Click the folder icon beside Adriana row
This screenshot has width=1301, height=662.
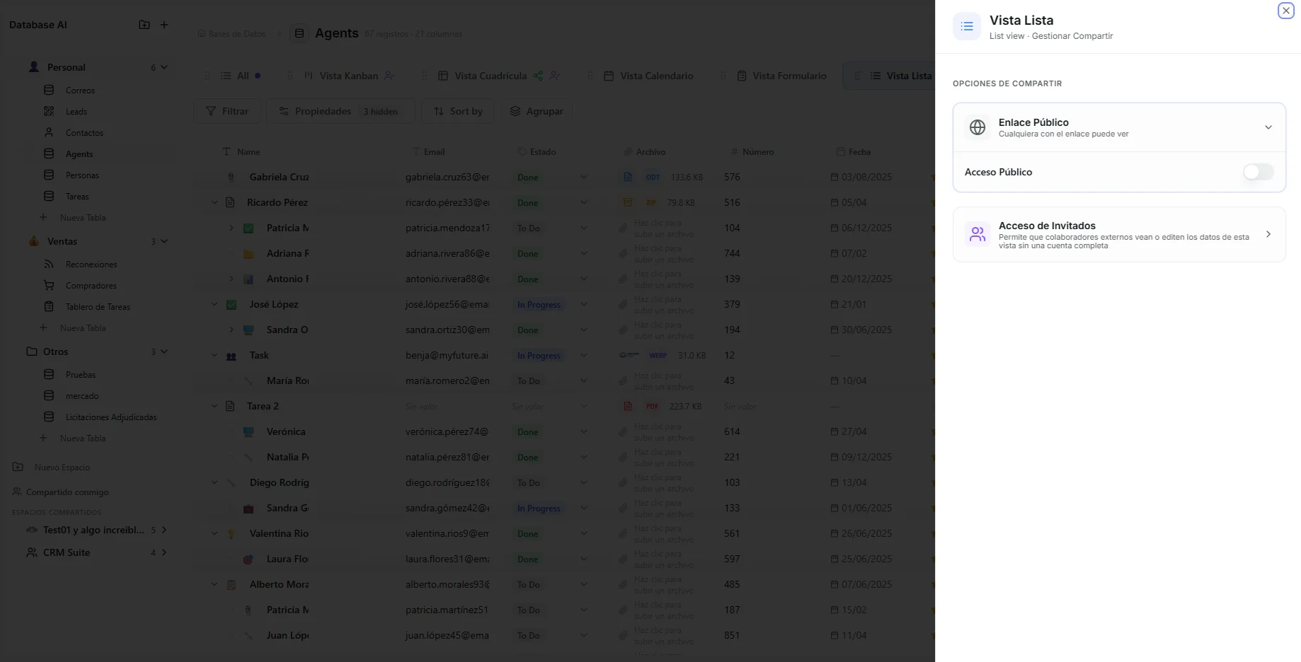click(248, 253)
